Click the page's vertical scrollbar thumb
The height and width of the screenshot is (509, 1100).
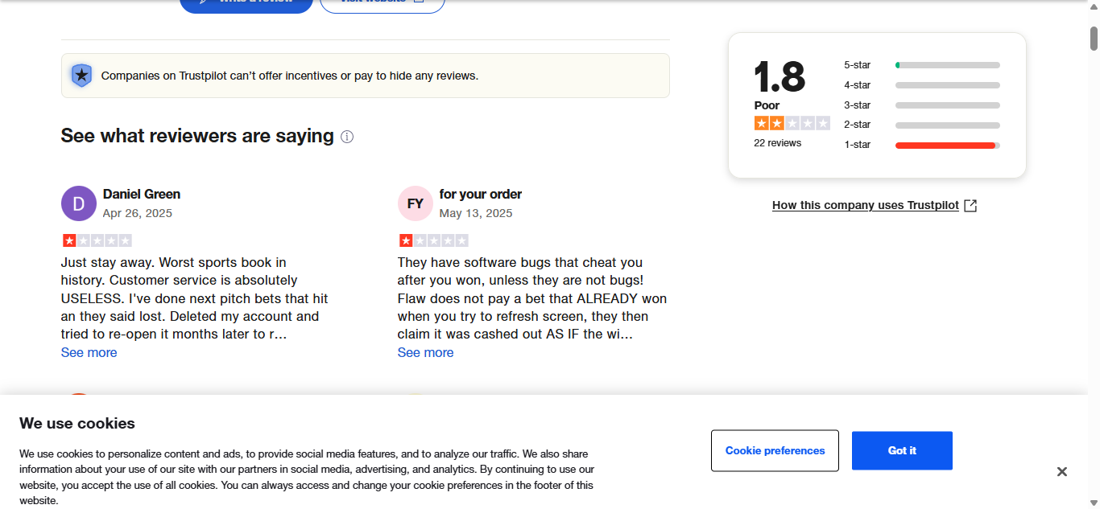(x=1094, y=38)
